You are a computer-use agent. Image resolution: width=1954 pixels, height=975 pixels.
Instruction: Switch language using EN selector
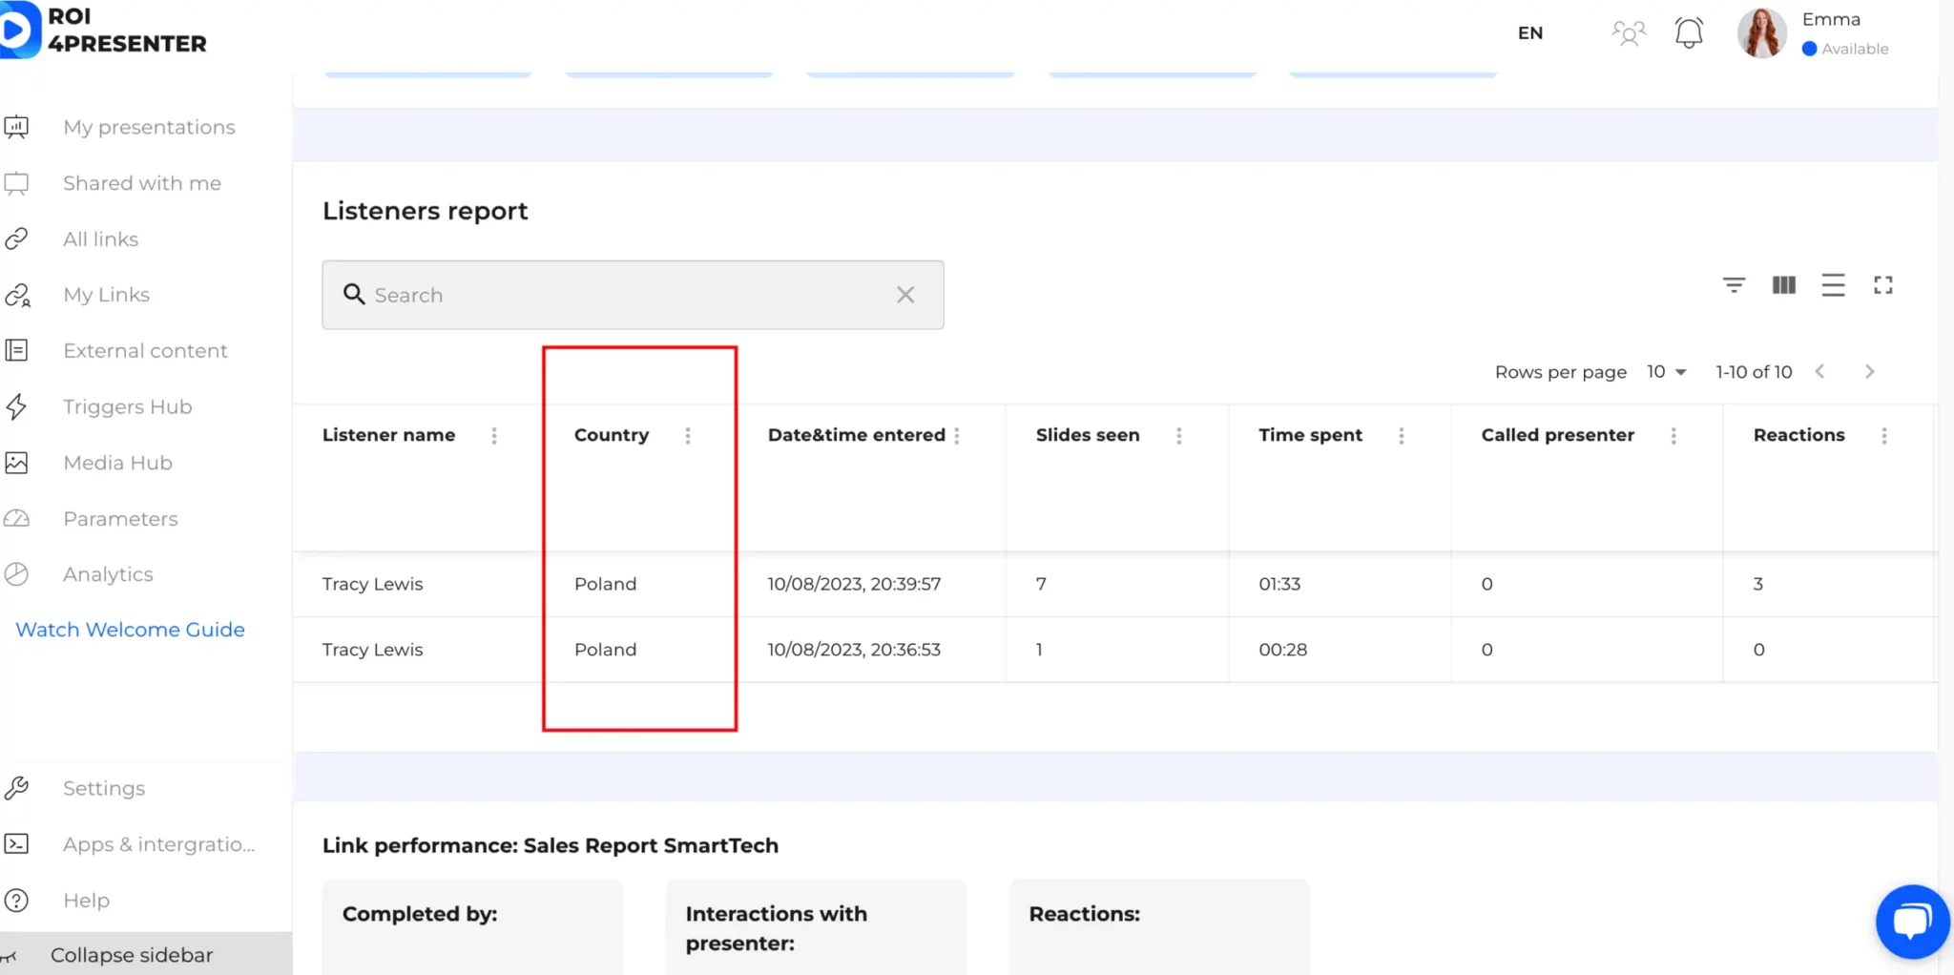click(x=1529, y=33)
